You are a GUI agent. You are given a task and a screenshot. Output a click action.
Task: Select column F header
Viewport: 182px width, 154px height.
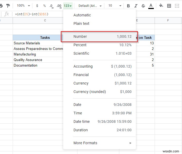(x=168, y=21)
